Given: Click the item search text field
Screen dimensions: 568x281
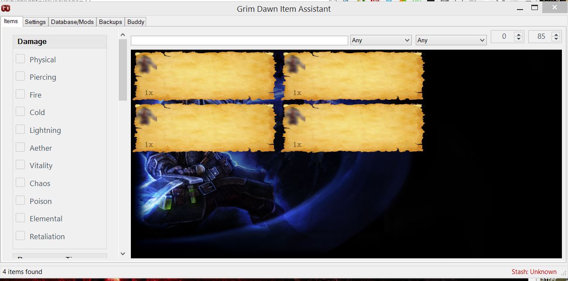Looking at the screenshot, I should pos(239,41).
